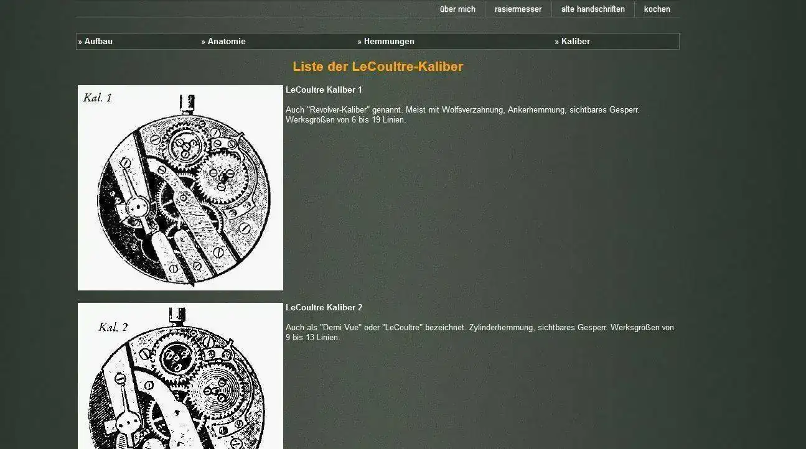This screenshot has width=806, height=449.
Task: Click the Kal. 2 movement illustration
Action: pyautogui.click(x=180, y=376)
